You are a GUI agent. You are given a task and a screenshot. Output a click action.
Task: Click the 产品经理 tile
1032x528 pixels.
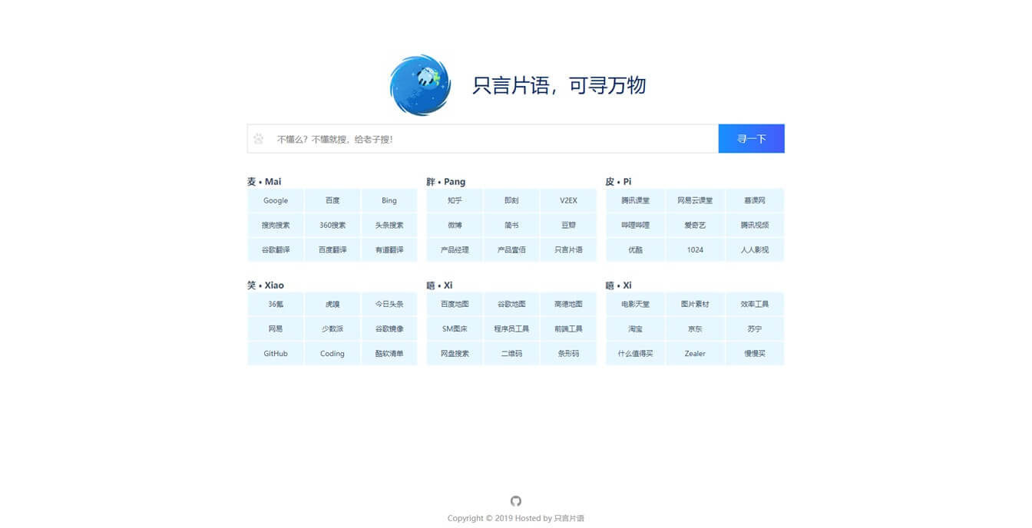click(455, 249)
